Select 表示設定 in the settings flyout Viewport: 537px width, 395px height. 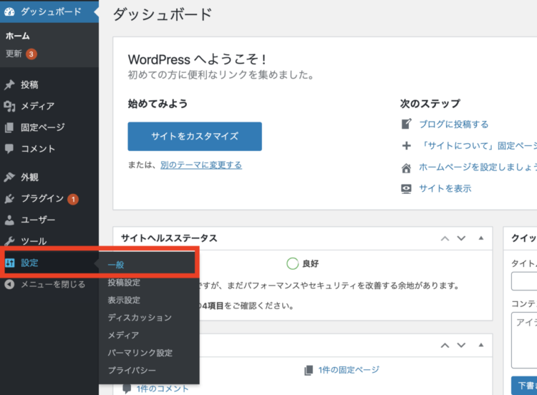pos(124,301)
